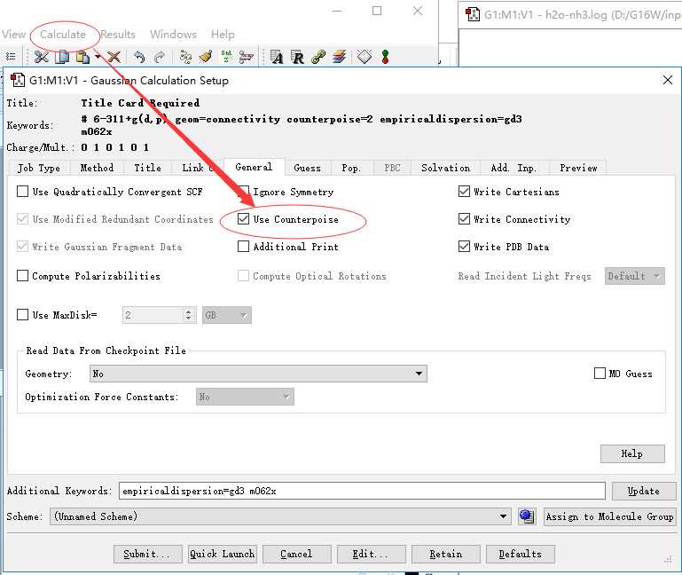Screen dimensions: 682x575
Task: Click the bold A toolbar icon
Action: click(277, 57)
